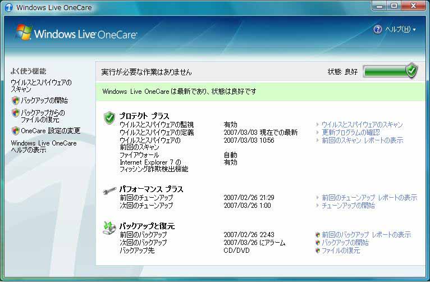Click last scan time 2007/03/03 10:56
Image resolution: width=430 pixels, height=282 pixels.
click(249, 140)
